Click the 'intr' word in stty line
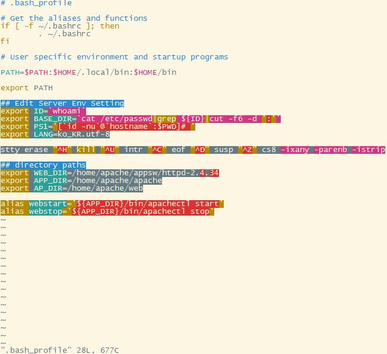The width and height of the screenshot is (387, 354). (x=134, y=150)
